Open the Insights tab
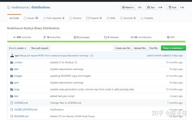The height and width of the screenshot is (121, 192). tap(147, 18)
